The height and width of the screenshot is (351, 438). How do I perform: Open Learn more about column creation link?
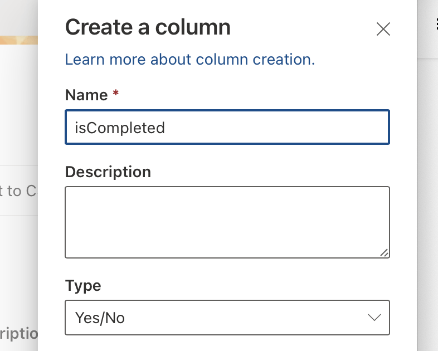point(190,59)
